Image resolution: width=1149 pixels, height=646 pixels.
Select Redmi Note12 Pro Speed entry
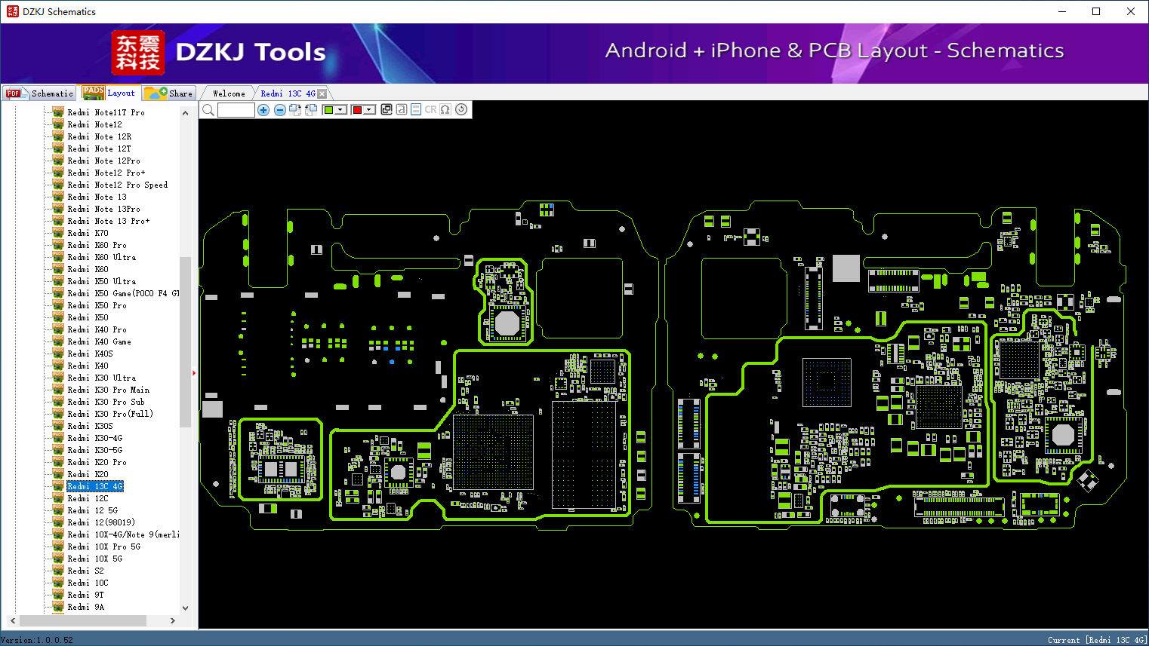click(x=117, y=185)
